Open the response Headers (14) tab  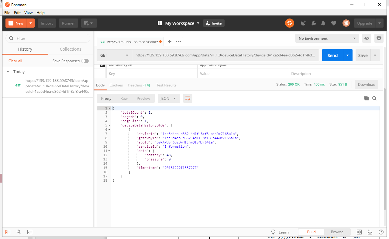[x=139, y=85]
